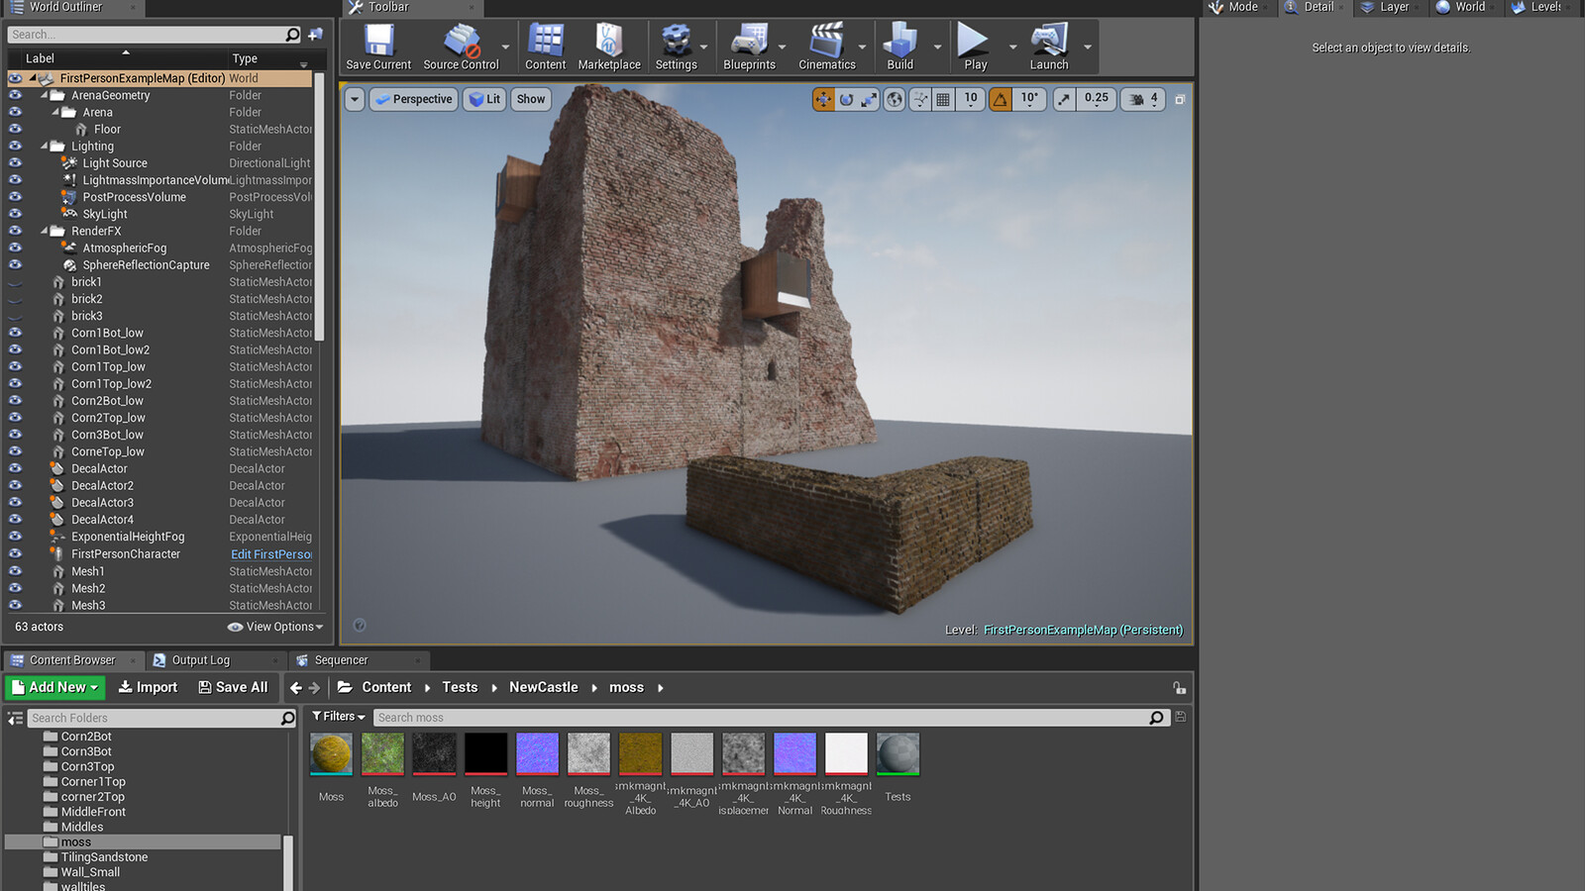Image resolution: width=1585 pixels, height=891 pixels.
Task: Click the surface snapping icon in viewport
Action: pyautogui.click(x=920, y=99)
